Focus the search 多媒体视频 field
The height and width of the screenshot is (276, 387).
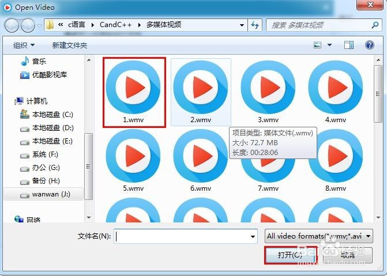click(324, 25)
